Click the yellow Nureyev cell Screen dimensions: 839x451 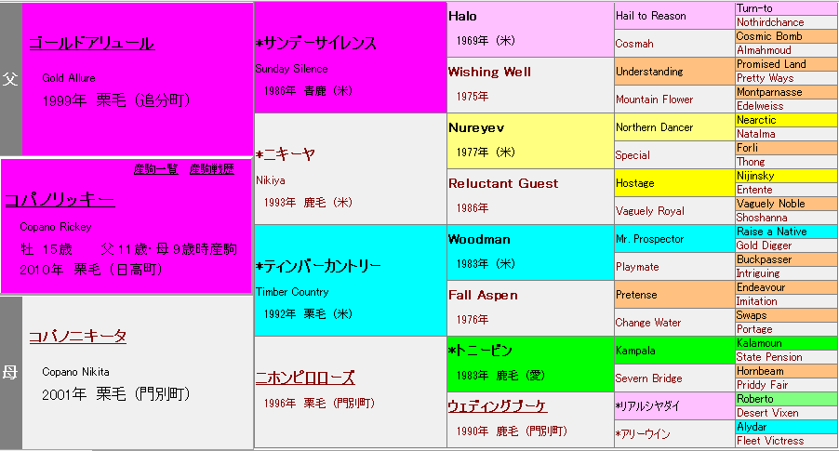(477, 127)
